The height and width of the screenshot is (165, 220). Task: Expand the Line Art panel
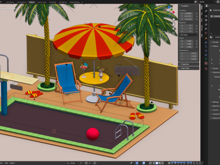coord(215,110)
